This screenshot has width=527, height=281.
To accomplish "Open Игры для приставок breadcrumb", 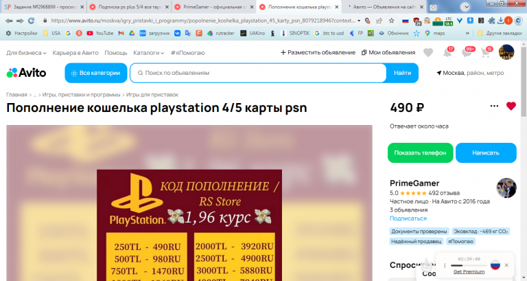I will tap(152, 95).
